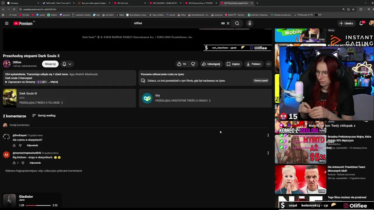Reload the page with the browser refresh icon
Screen dimensions: 374x210
tap(14, 9)
